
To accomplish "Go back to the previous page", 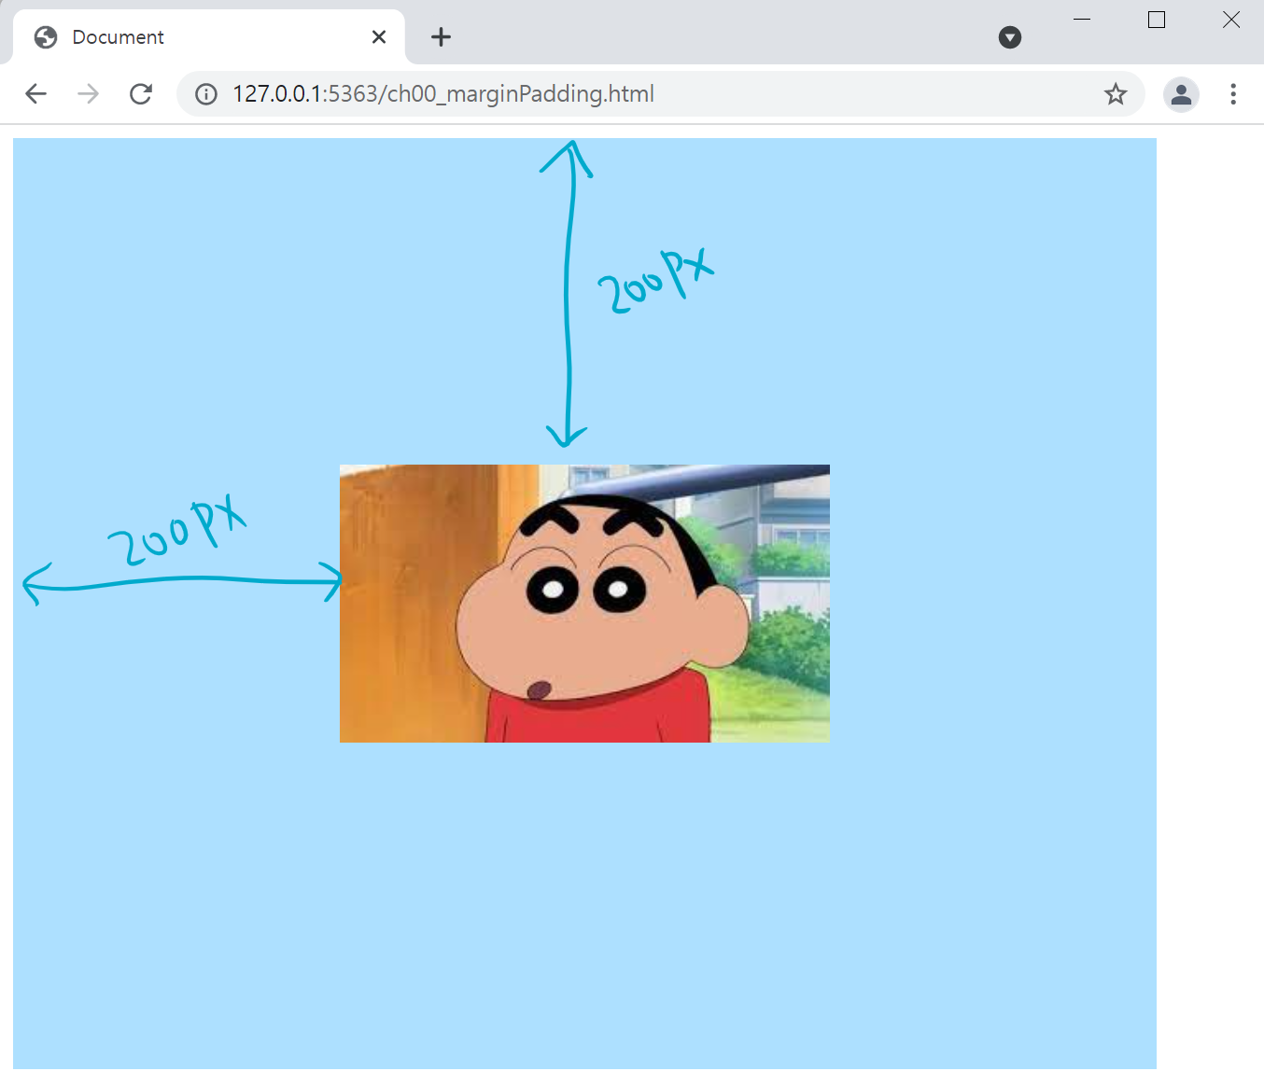I will [x=35, y=93].
